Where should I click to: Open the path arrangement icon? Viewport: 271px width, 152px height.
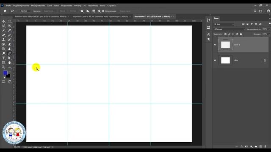click(x=94, y=11)
